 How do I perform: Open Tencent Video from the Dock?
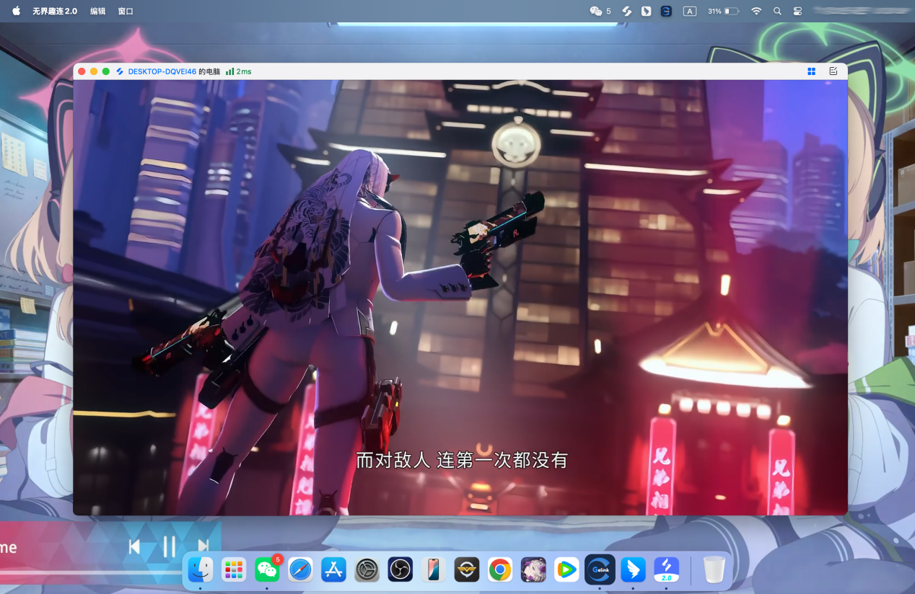pyautogui.click(x=566, y=569)
